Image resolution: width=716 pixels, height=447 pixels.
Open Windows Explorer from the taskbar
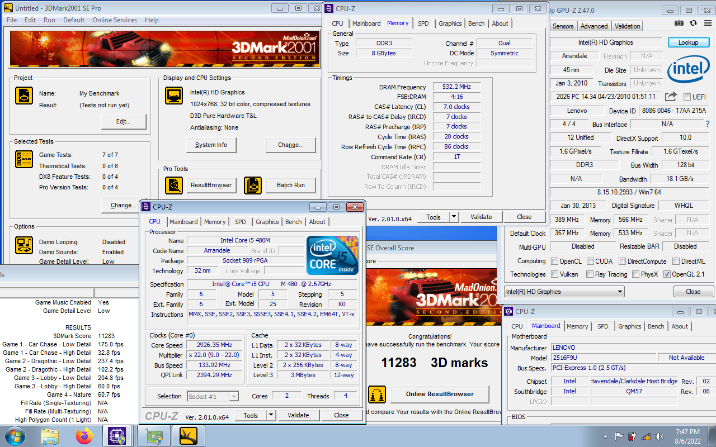click(50, 436)
